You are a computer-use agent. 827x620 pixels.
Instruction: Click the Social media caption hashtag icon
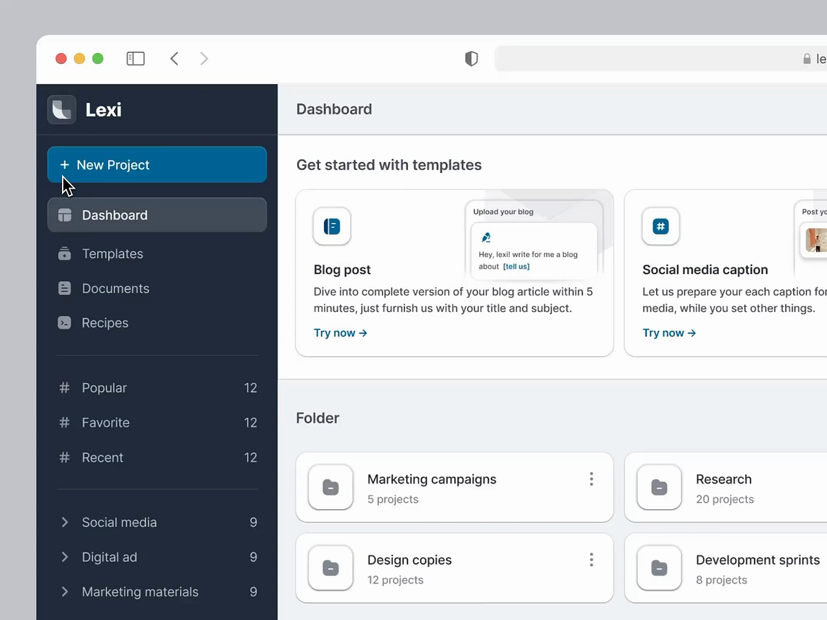point(660,226)
